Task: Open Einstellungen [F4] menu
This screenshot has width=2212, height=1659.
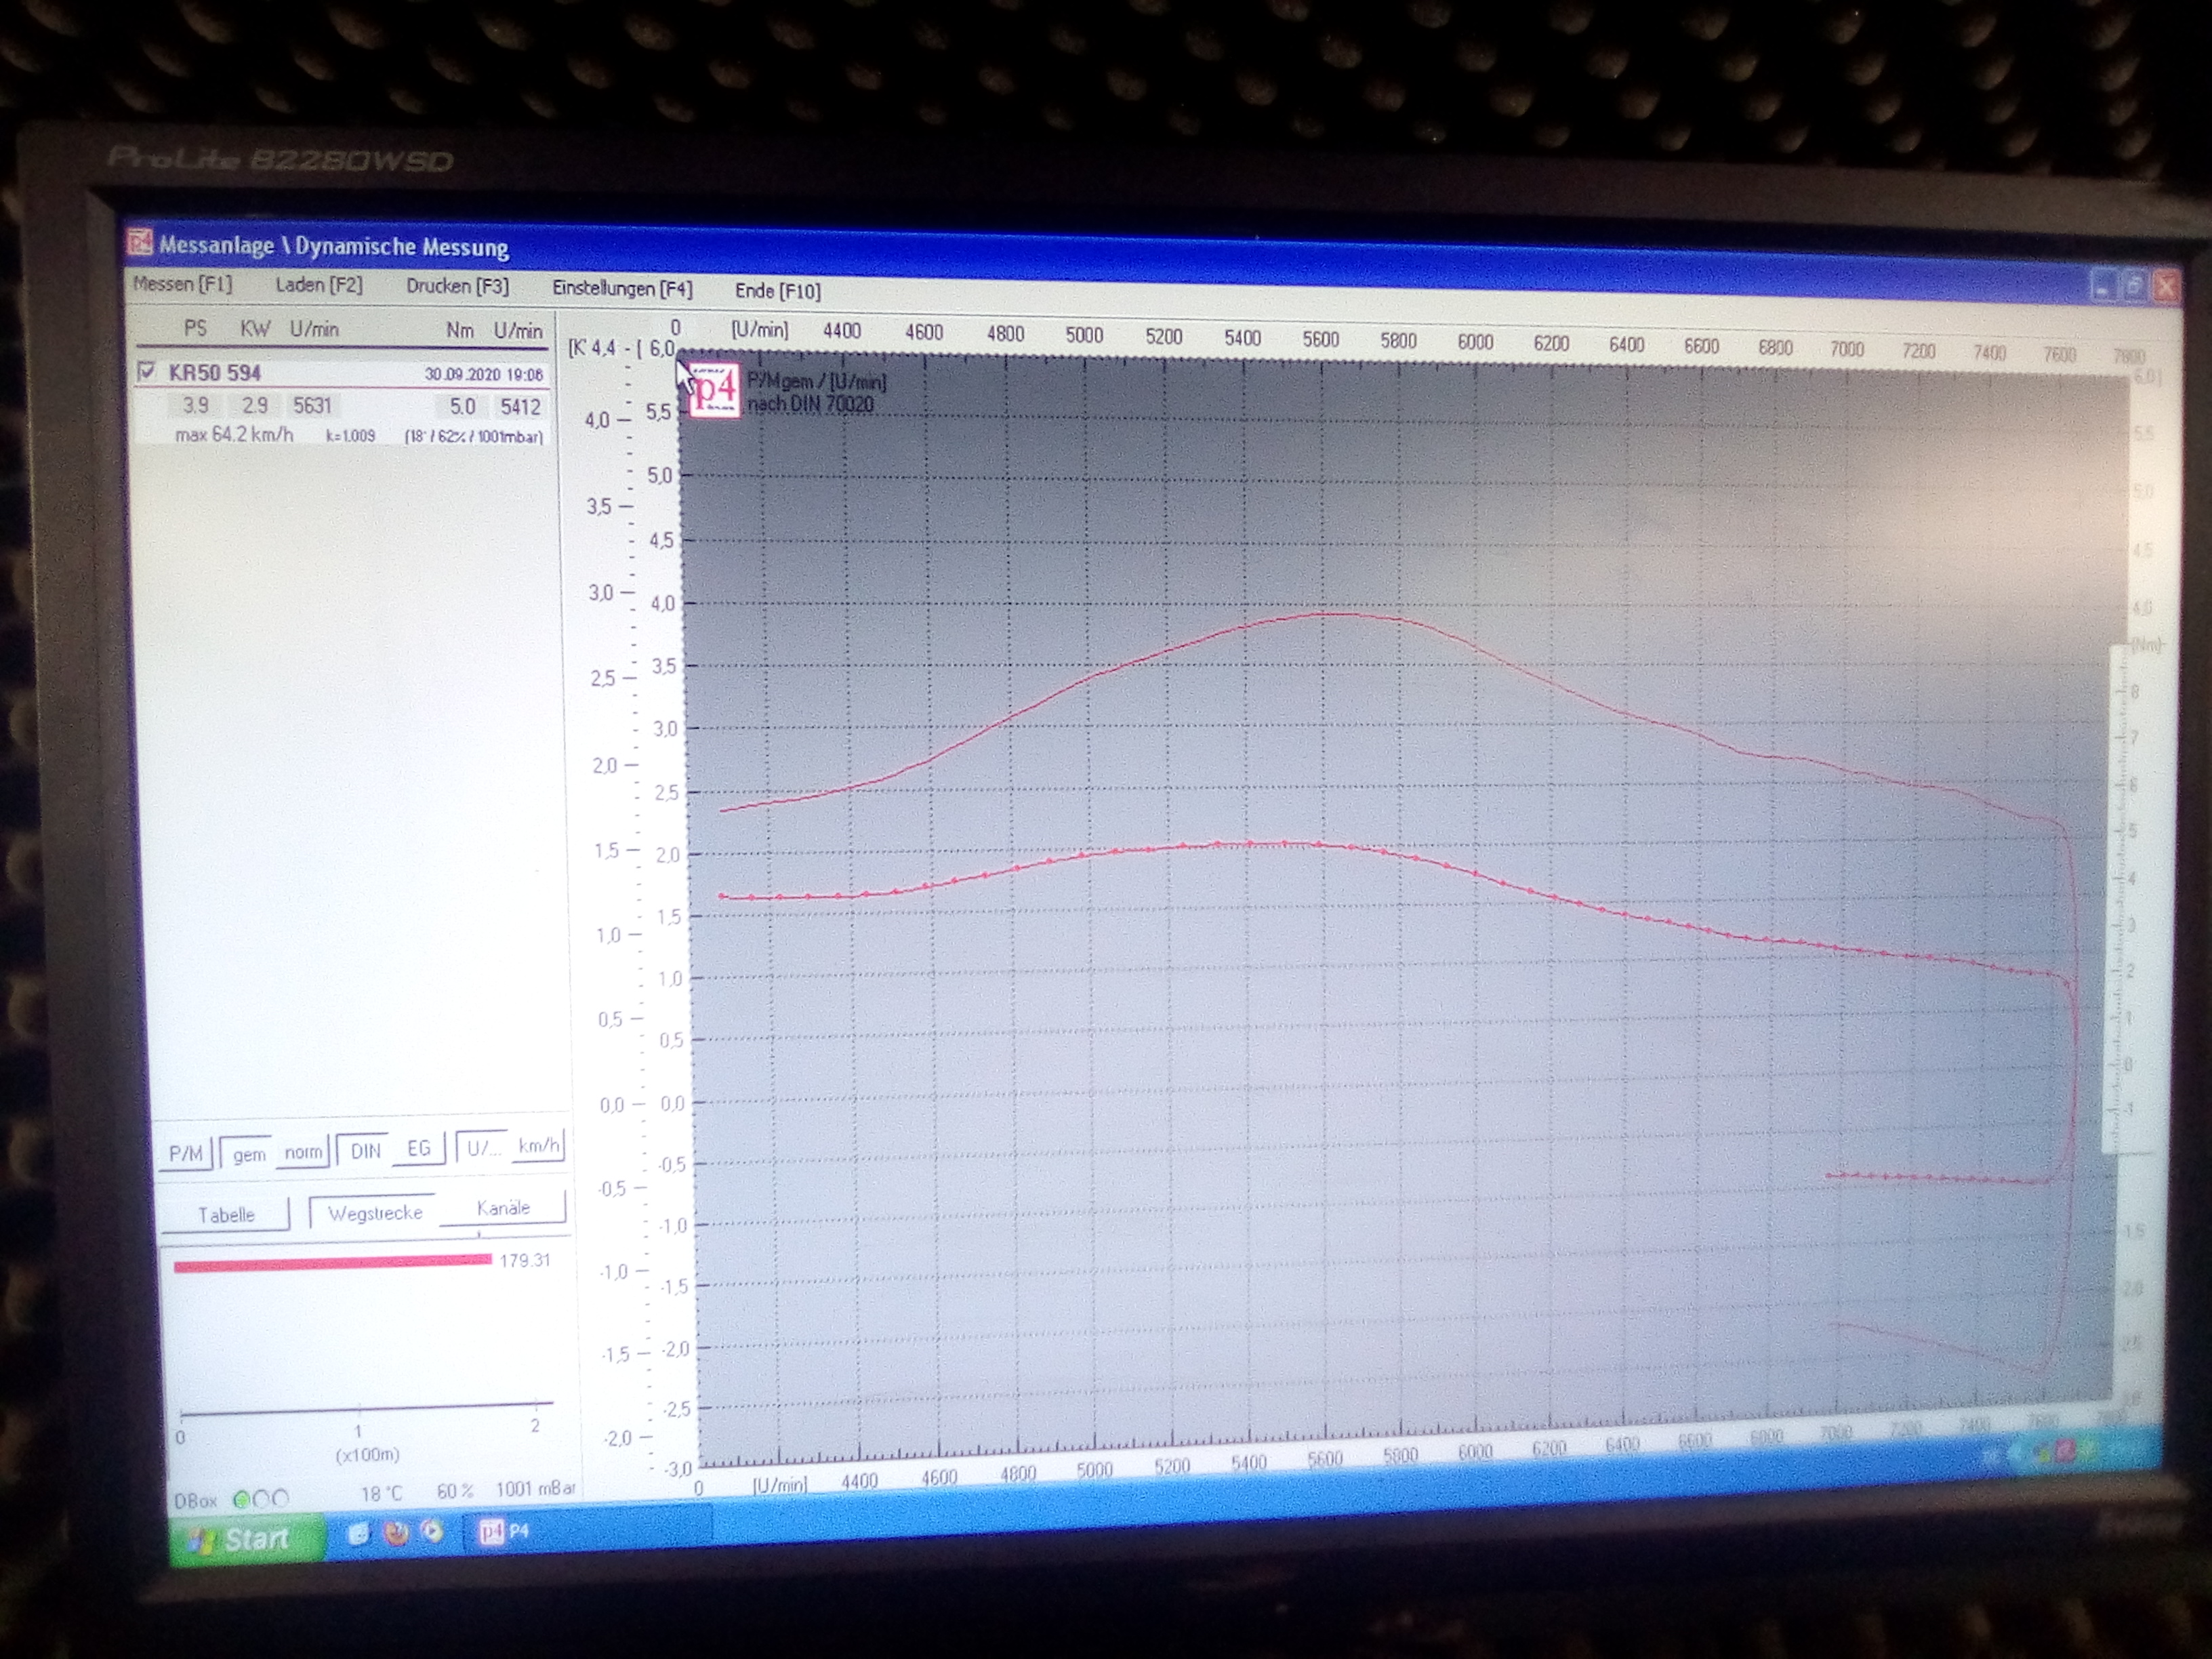Action: (622, 288)
